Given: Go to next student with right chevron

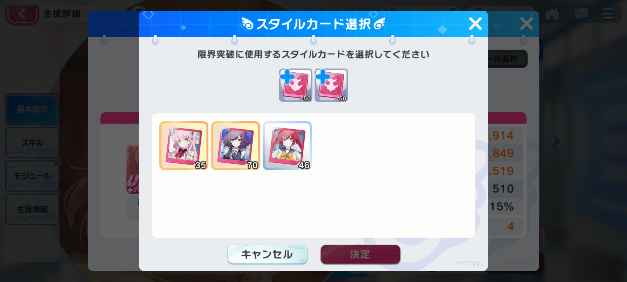Looking at the screenshot, I should (556, 141).
